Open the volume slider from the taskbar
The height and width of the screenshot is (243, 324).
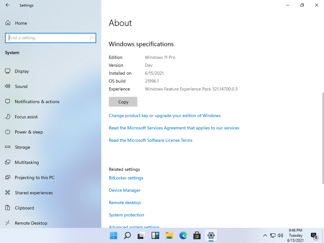coord(280,235)
